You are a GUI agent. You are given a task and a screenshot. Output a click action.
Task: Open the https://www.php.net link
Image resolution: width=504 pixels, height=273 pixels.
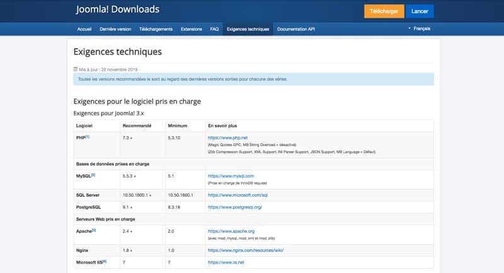227,137
